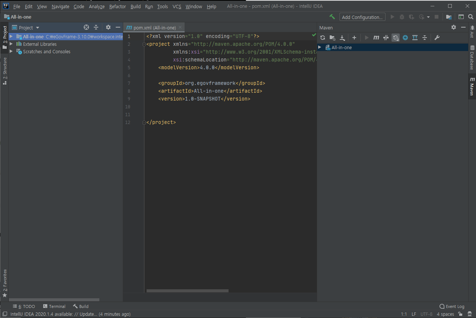Open the Refactor menu

click(117, 6)
